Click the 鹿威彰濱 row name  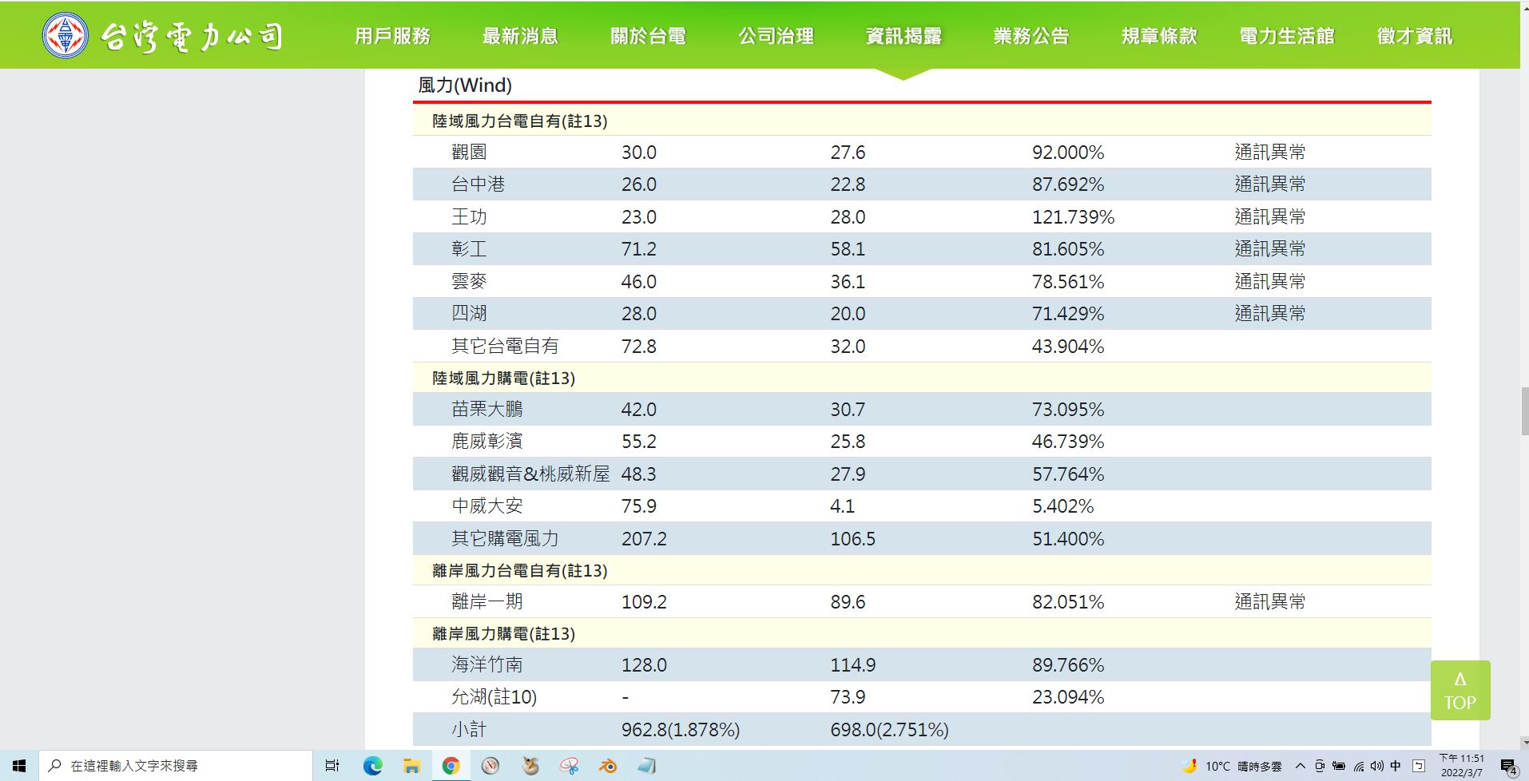click(487, 441)
